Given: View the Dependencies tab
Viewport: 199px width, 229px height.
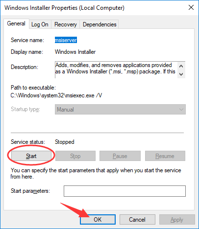Looking at the screenshot, I should pos(99,24).
